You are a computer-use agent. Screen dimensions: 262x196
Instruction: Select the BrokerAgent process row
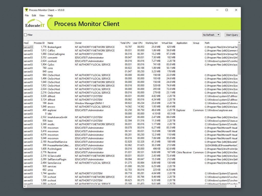pos(54,47)
